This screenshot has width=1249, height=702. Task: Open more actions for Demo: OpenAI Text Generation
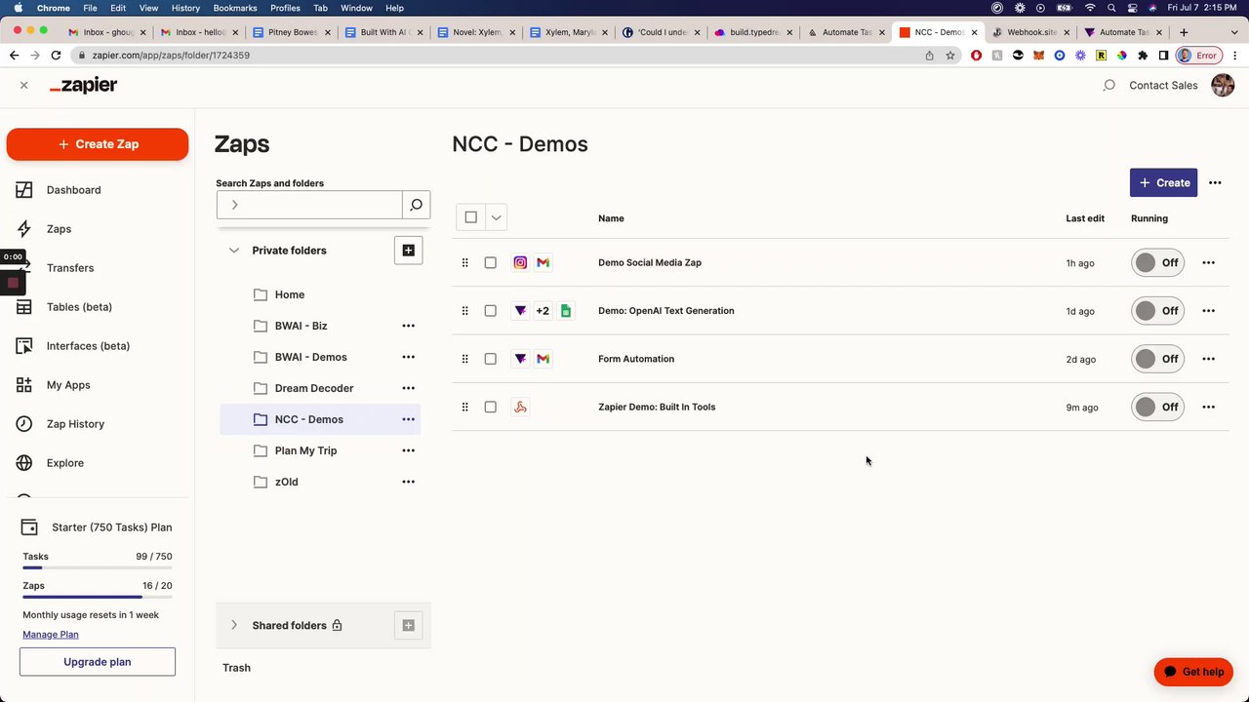pos(1208,311)
